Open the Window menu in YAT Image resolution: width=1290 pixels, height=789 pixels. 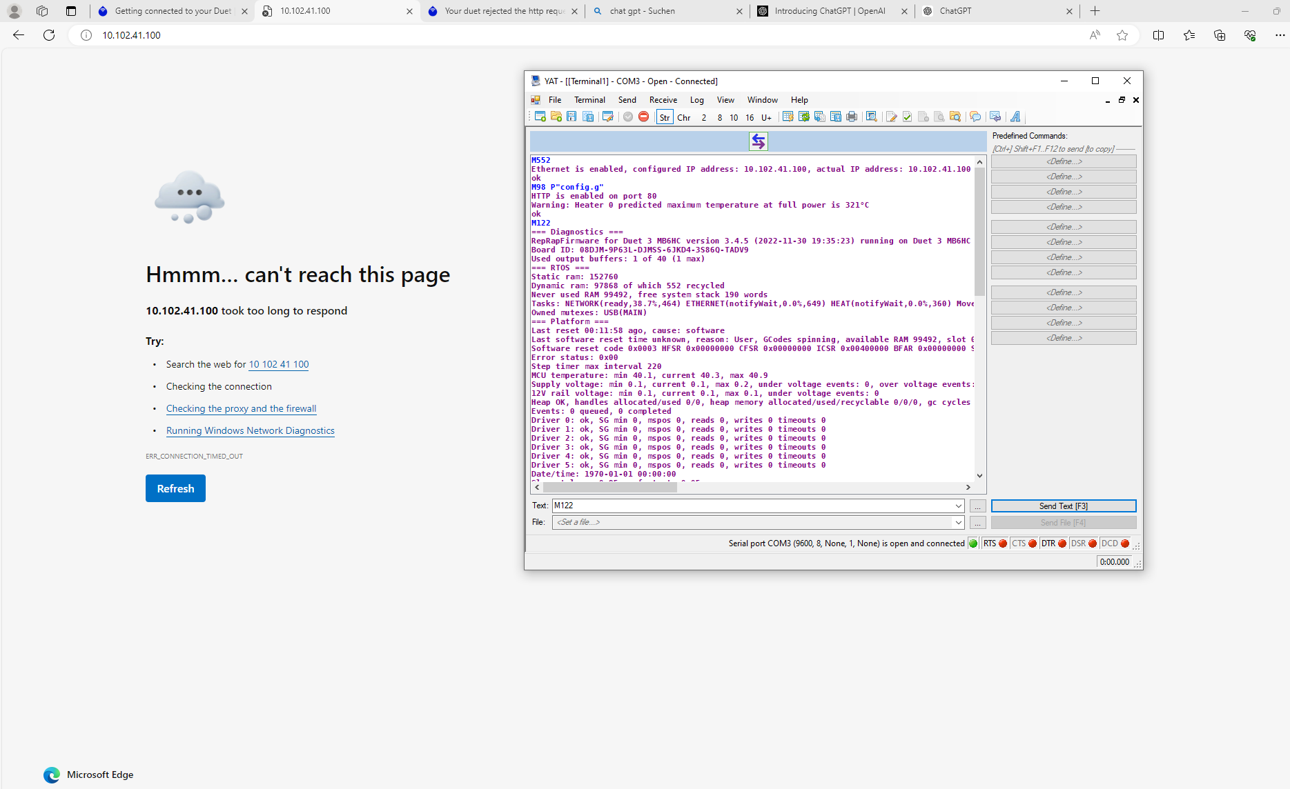[x=762, y=100]
